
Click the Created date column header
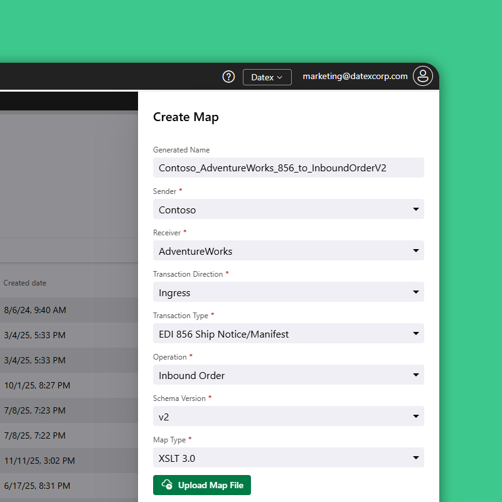click(x=25, y=283)
